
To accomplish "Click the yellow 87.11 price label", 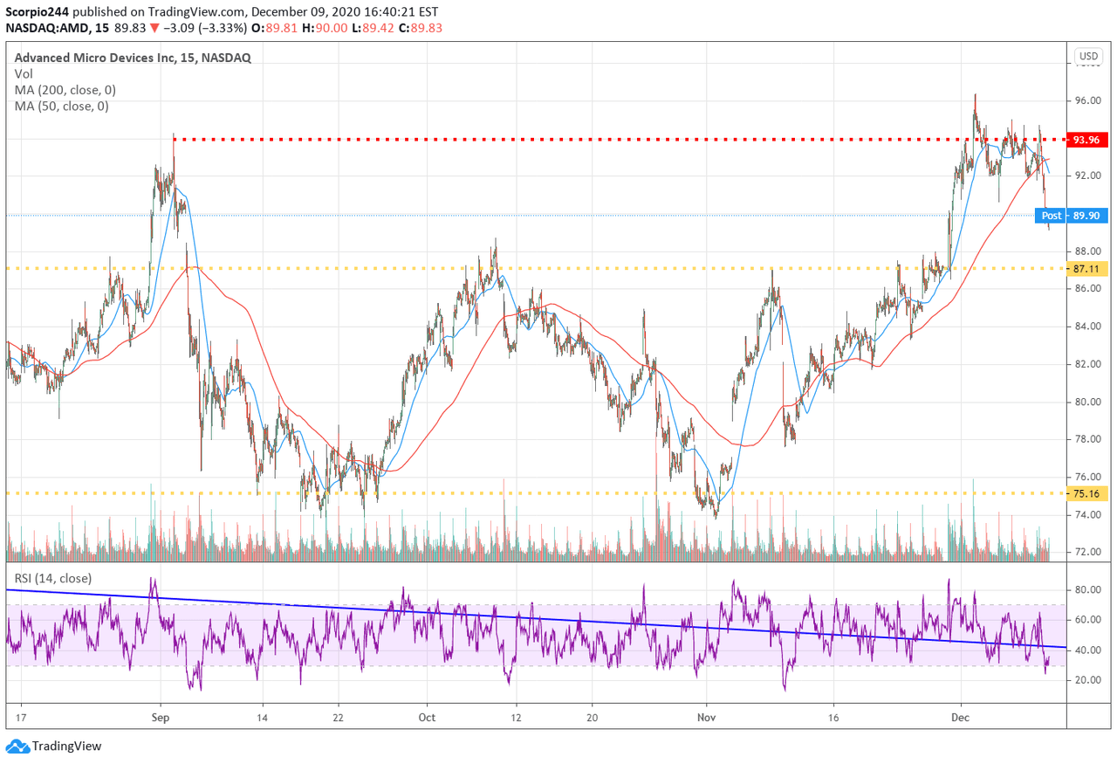I will click(x=1088, y=269).
